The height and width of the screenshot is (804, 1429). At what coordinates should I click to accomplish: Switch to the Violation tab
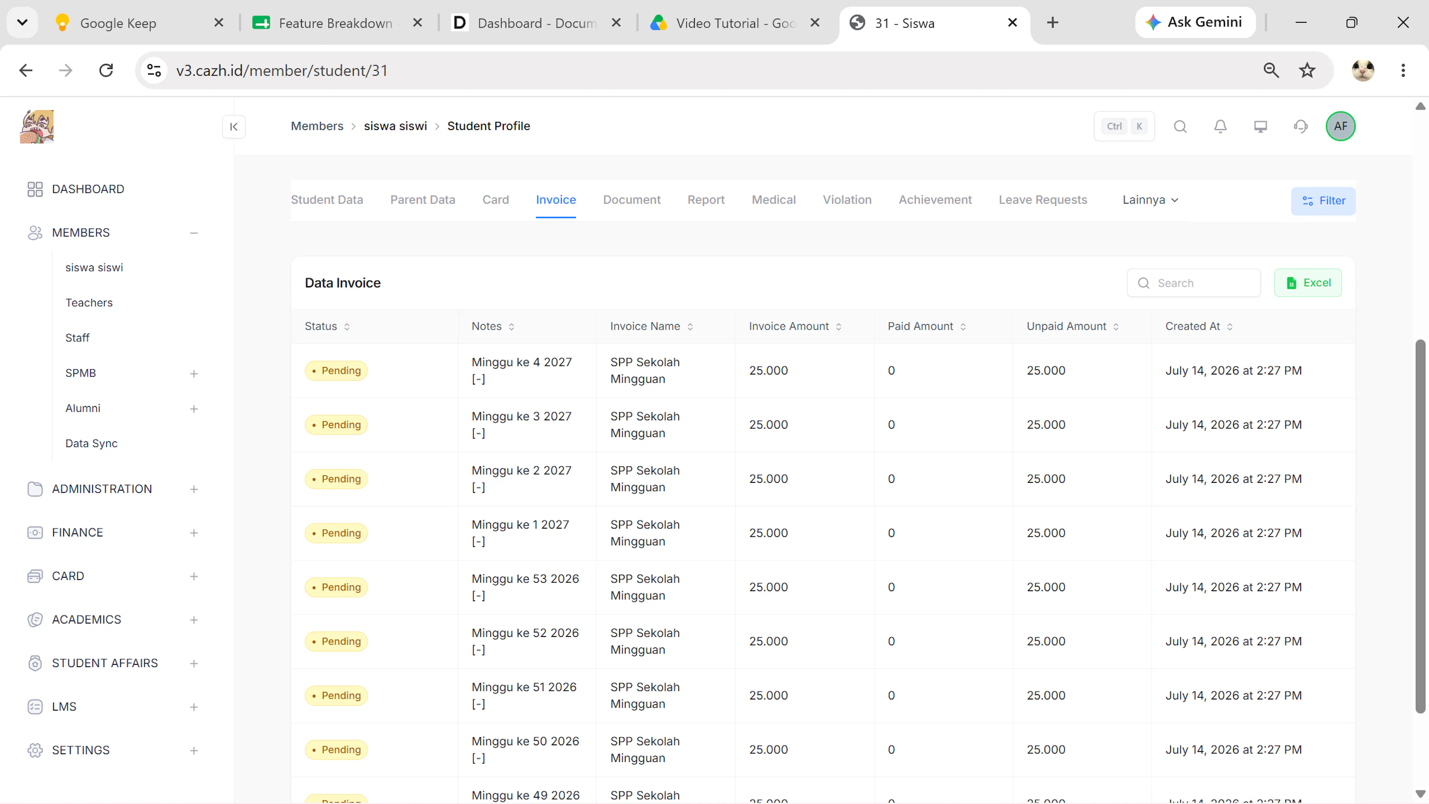click(847, 200)
